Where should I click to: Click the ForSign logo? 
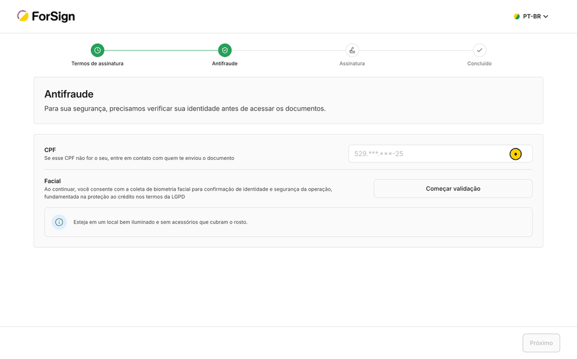pyautogui.click(x=46, y=16)
